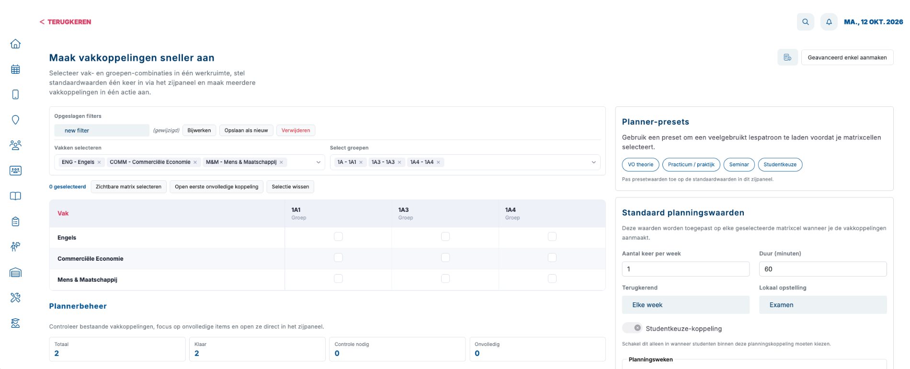The image size is (910, 369).
Task: Remove the 1A4 - 1A4 group tag
Action: pos(438,162)
